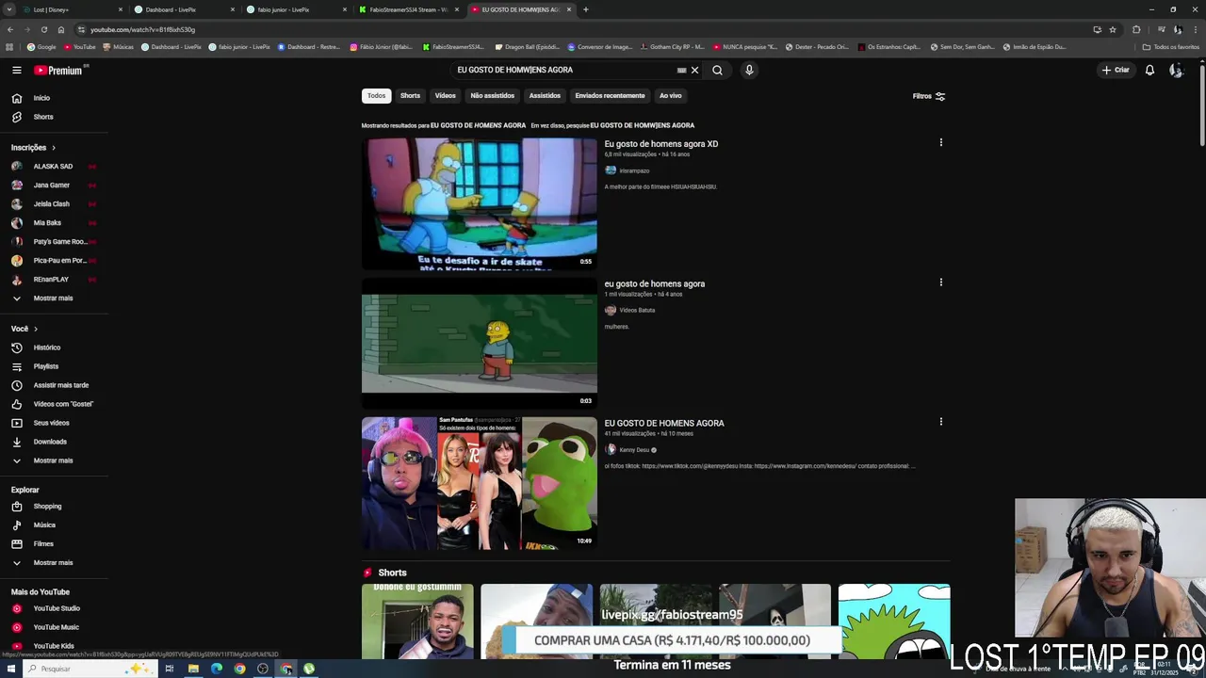The image size is (1206, 678).
Task: Click the YouTube Premium logo
Action: tap(58, 70)
